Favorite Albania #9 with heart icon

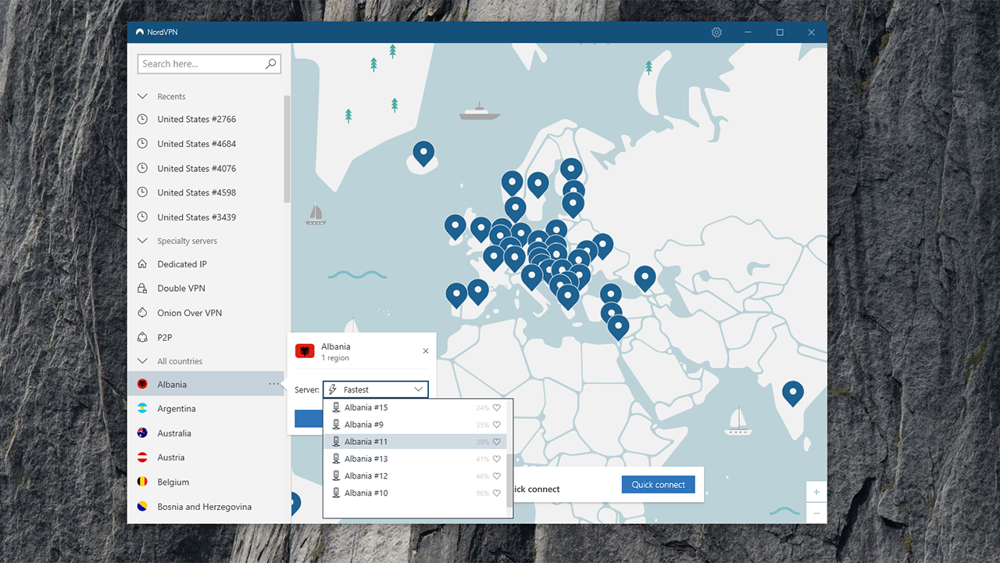(497, 425)
